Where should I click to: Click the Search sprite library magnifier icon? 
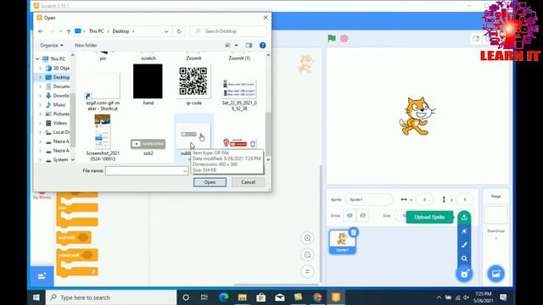point(464,258)
